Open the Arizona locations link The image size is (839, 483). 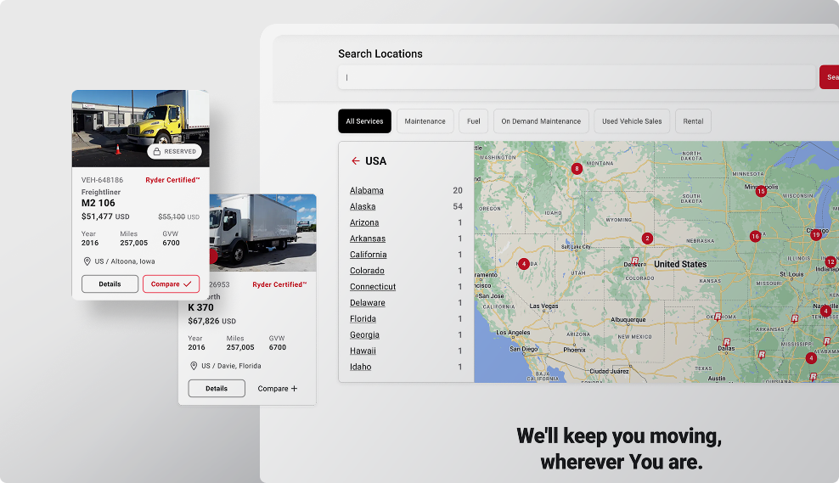(x=364, y=222)
